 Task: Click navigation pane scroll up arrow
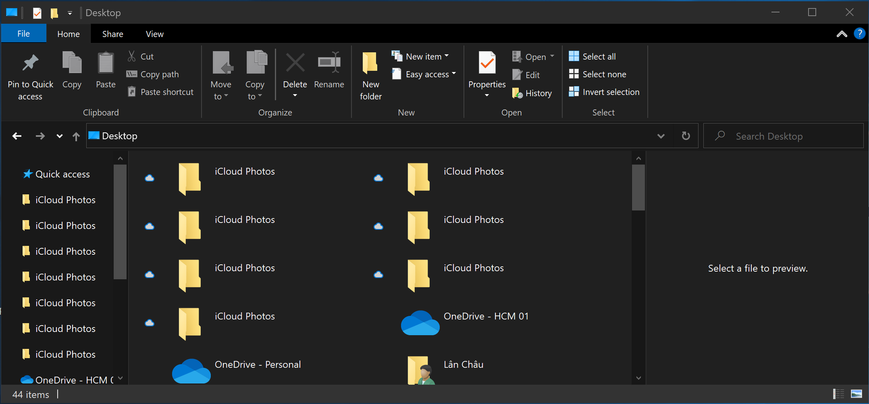pos(120,158)
